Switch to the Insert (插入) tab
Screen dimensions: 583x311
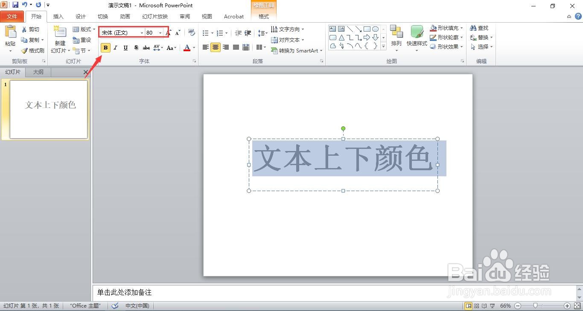coord(58,17)
